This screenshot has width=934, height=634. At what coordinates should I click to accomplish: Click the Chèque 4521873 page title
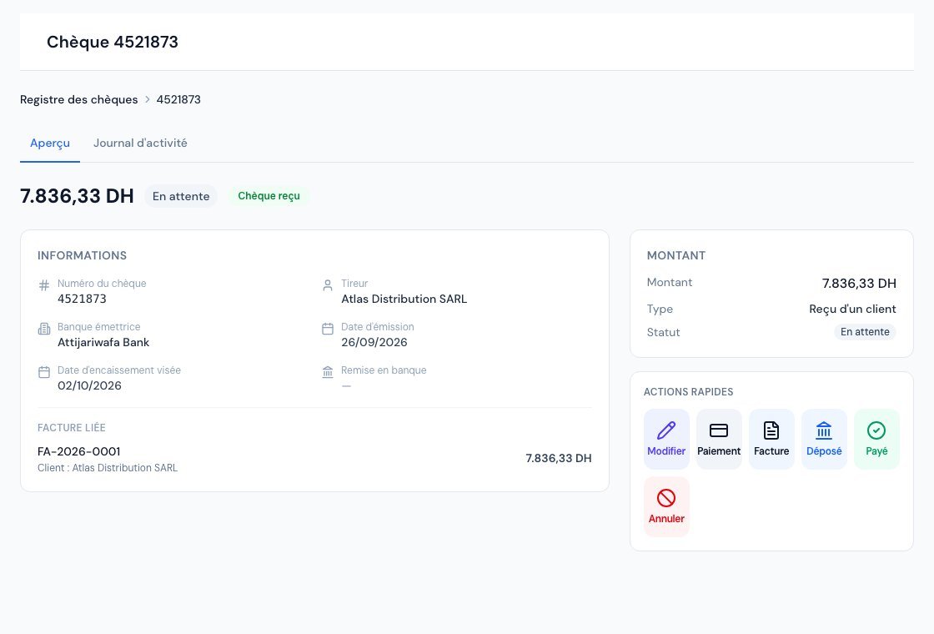click(113, 43)
